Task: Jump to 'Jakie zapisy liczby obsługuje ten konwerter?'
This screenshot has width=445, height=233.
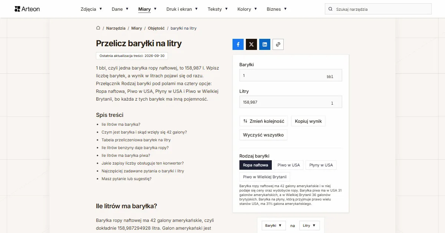Action: pos(143,163)
